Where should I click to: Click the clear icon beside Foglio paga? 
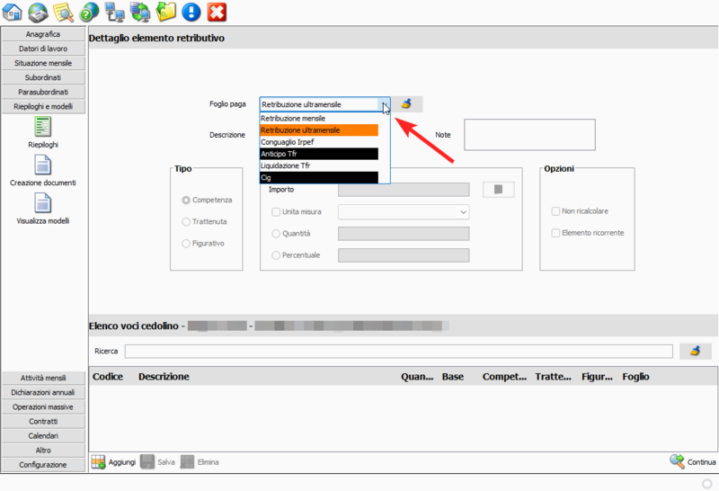pyautogui.click(x=407, y=104)
